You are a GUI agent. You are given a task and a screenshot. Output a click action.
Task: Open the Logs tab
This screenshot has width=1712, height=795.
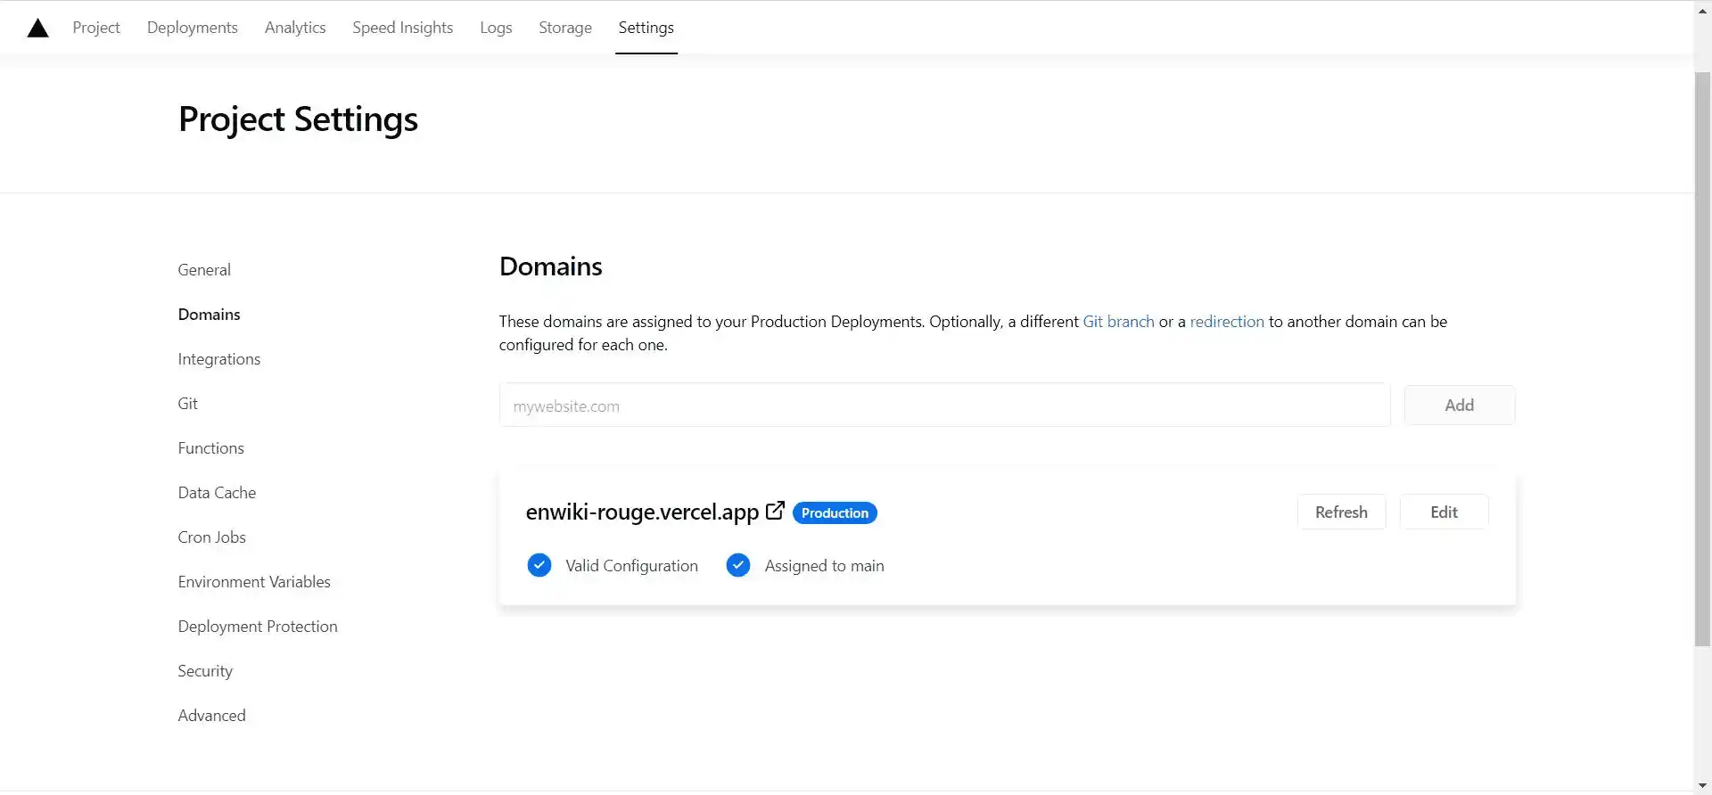(496, 28)
